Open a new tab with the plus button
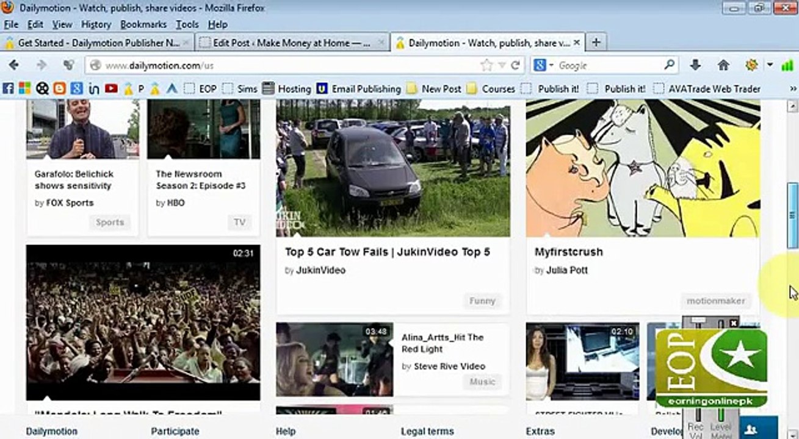Viewport: 799px width, 439px height. pyautogui.click(x=596, y=42)
